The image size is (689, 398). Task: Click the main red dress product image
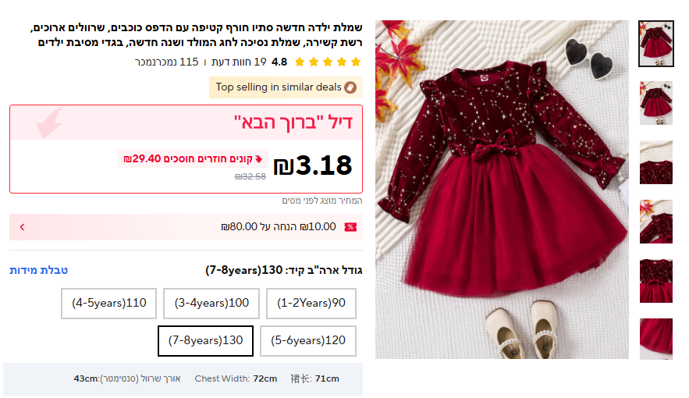502,190
